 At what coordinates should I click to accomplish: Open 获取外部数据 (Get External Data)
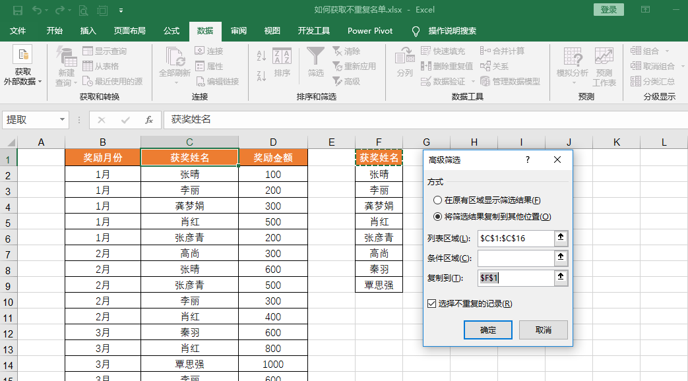click(x=22, y=65)
